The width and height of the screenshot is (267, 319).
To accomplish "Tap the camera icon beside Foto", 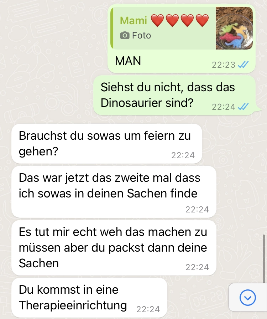I will pos(125,35).
